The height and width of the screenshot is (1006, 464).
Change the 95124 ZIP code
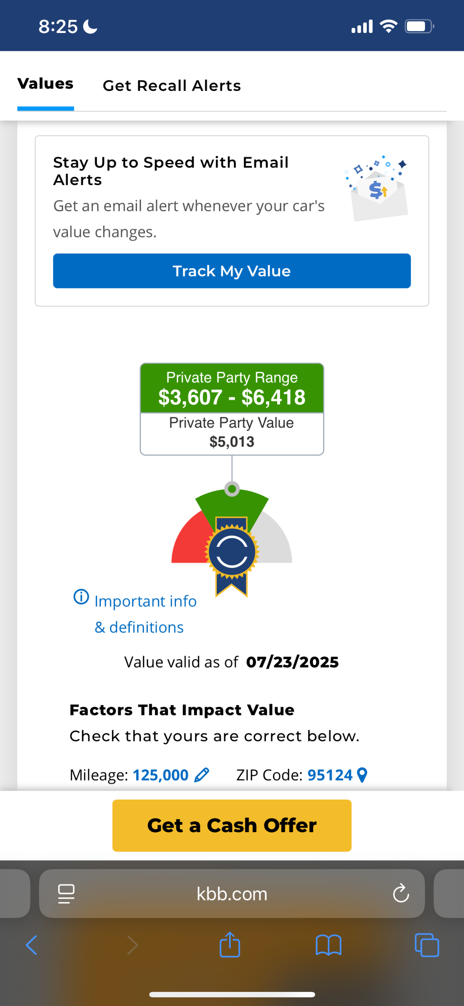(330, 775)
